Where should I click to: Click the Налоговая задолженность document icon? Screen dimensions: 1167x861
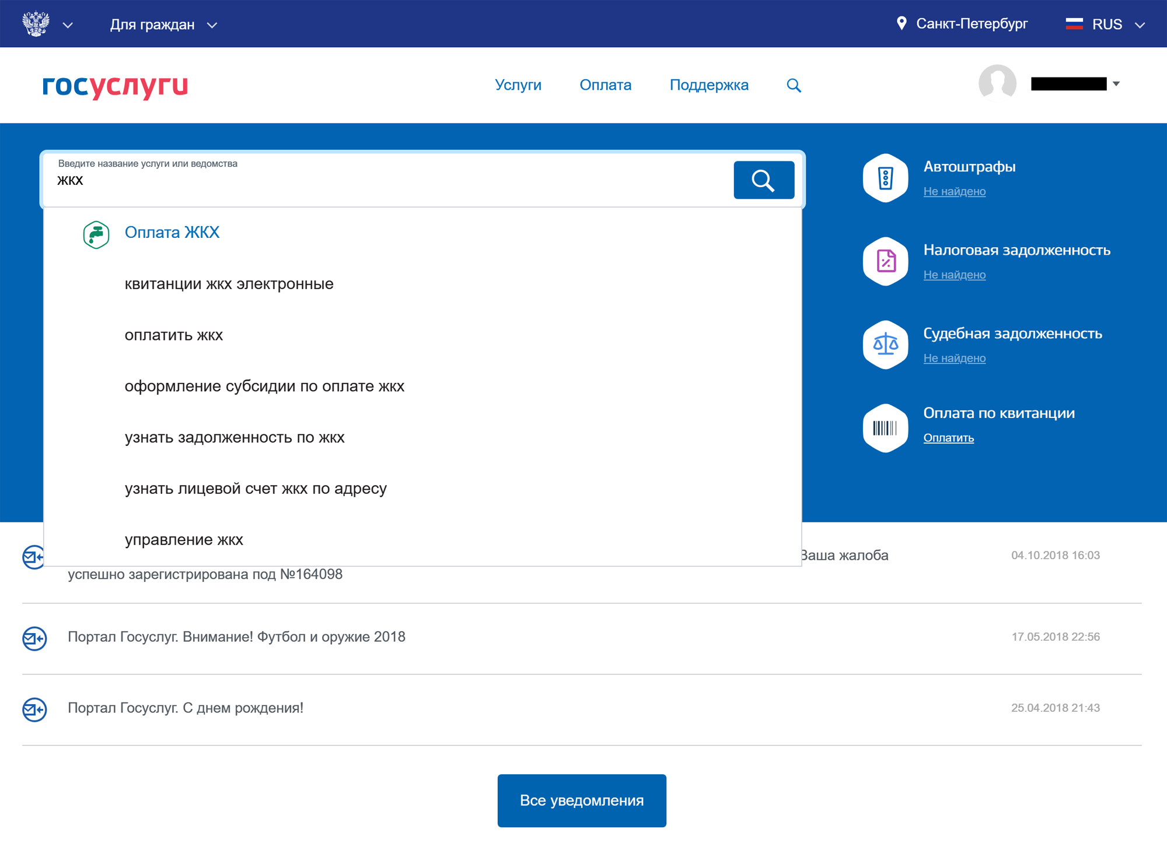point(885,261)
